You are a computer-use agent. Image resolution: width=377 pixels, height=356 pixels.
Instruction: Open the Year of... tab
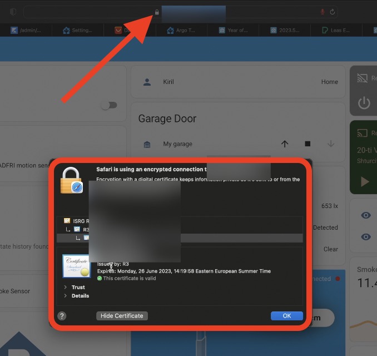pos(233,30)
